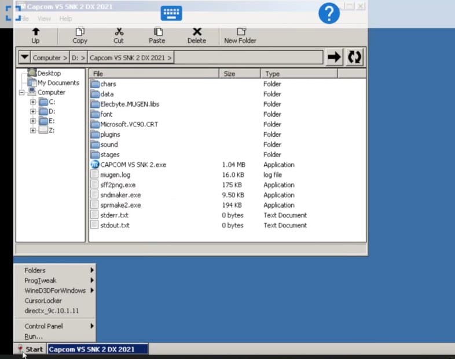Screen dimensions: 455x359
Task: Select Capcom VS SNK 2 DX 2021 breadcrumb
Action: (x=130, y=57)
